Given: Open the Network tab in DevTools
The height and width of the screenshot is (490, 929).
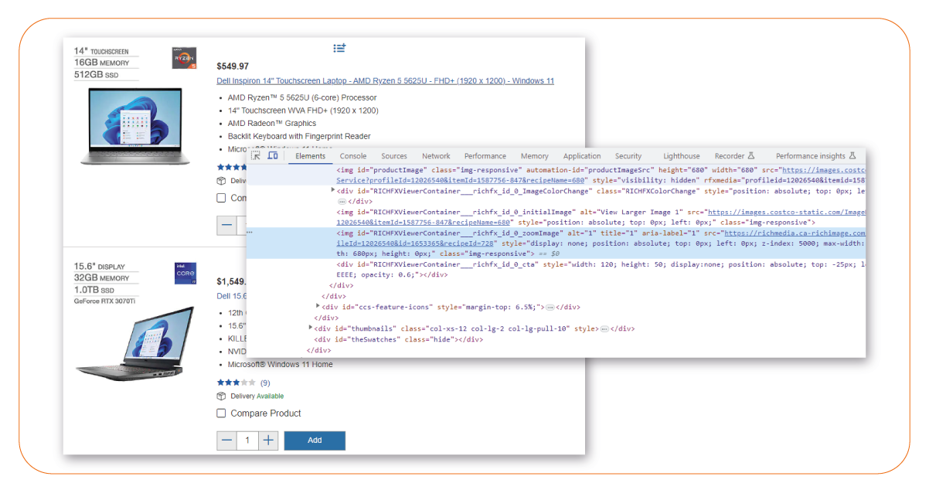Looking at the screenshot, I should pos(436,156).
